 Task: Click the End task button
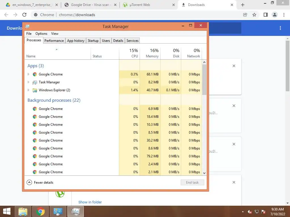pos(192,183)
